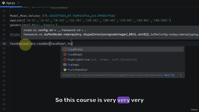Click line number 55 in the gutter
199x112 pixels.
pos(4,76)
